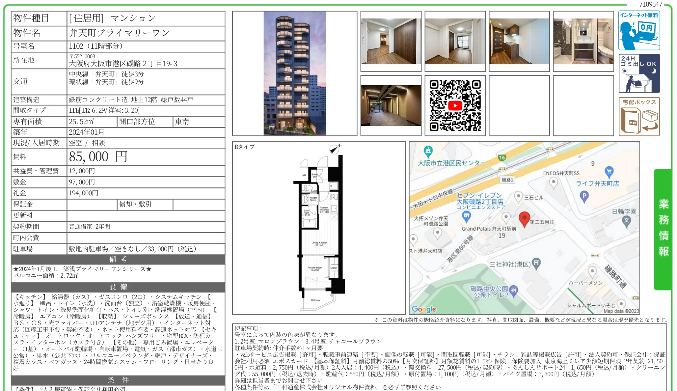The height and width of the screenshot is (391, 677).
Task: Open the Google logo on the map
Action: [423, 309]
